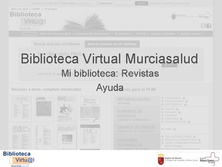Click the Nif usuario input field

[x=87, y=3]
